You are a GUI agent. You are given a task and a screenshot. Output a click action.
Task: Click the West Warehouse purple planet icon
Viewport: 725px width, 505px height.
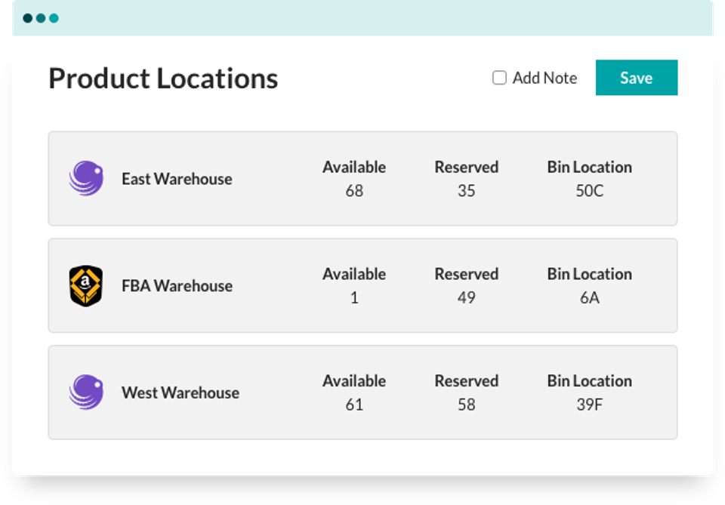click(x=86, y=393)
